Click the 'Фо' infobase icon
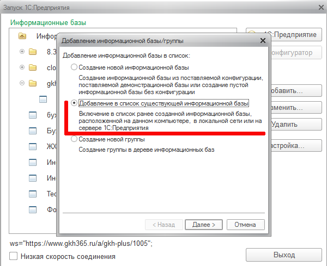Viewport: 327px width, 266px height. click(33, 209)
